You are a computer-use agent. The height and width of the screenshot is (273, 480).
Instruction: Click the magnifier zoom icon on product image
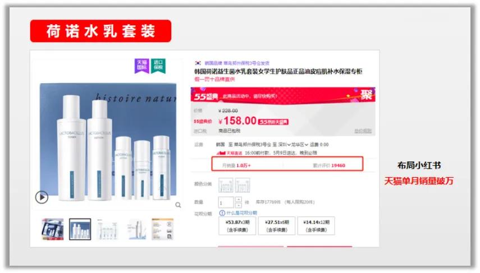(x=178, y=205)
